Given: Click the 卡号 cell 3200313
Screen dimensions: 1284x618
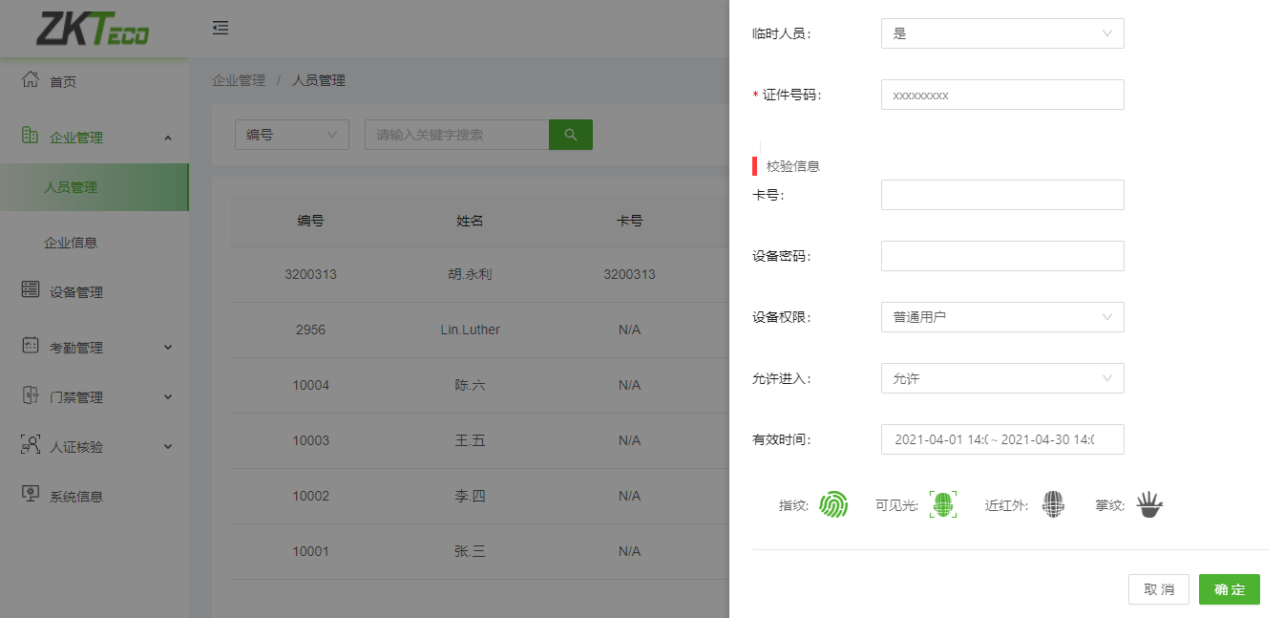Looking at the screenshot, I should 629,274.
